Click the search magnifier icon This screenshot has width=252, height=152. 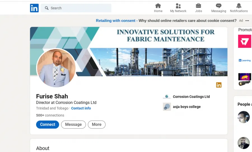click(46, 8)
